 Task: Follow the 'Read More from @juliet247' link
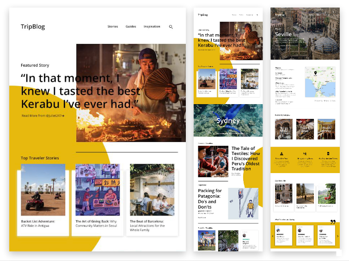pos(43,116)
